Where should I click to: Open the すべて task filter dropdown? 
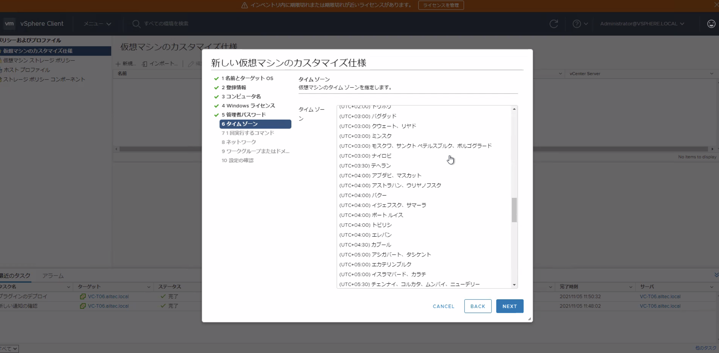point(9,348)
